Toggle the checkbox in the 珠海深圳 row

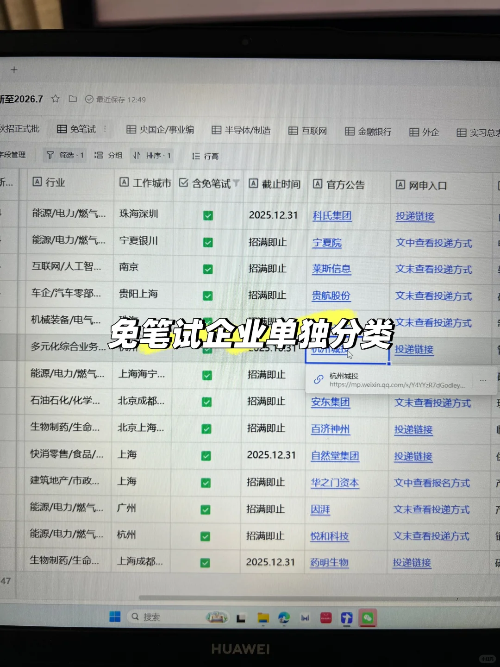pyautogui.click(x=208, y=215)
